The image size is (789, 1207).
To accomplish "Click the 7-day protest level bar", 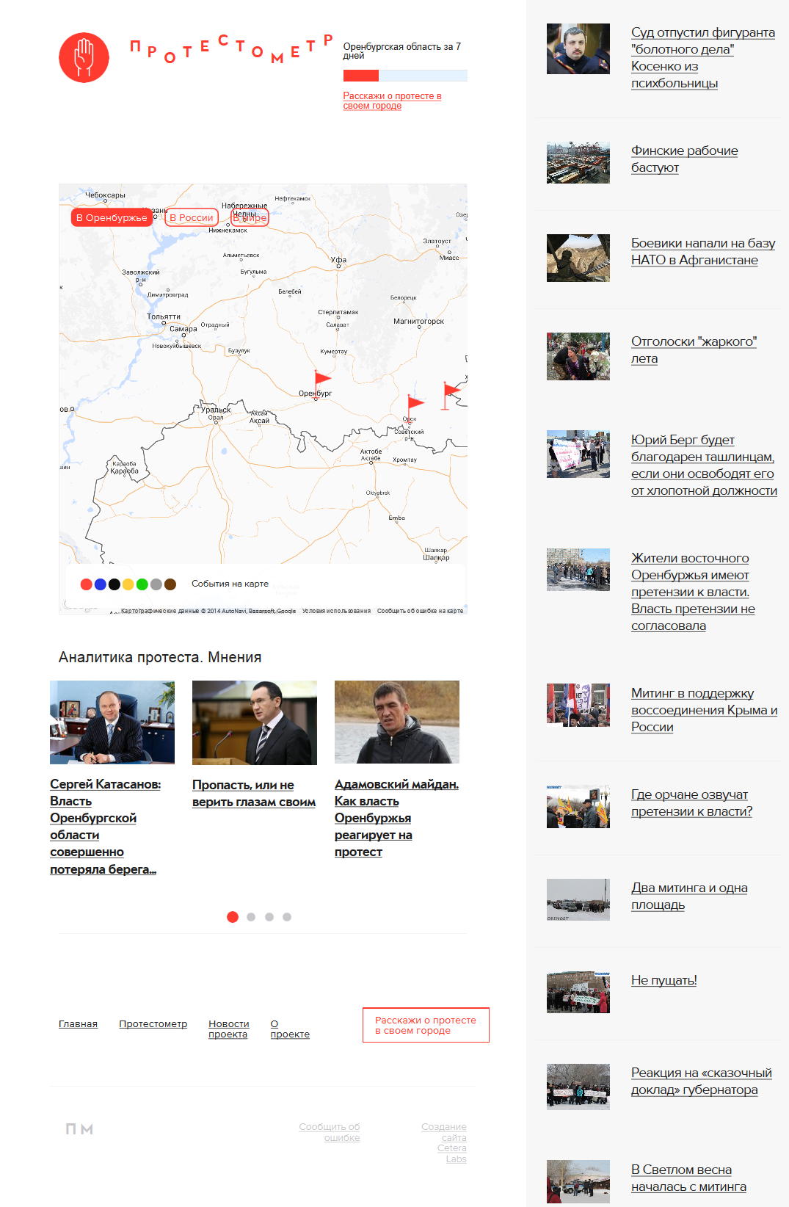I will 405,76.
